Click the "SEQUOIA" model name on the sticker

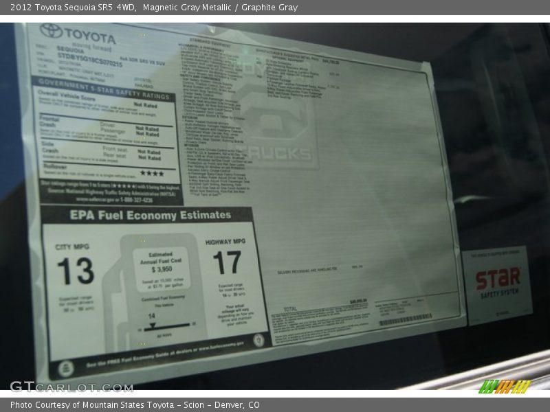point(71,50)
